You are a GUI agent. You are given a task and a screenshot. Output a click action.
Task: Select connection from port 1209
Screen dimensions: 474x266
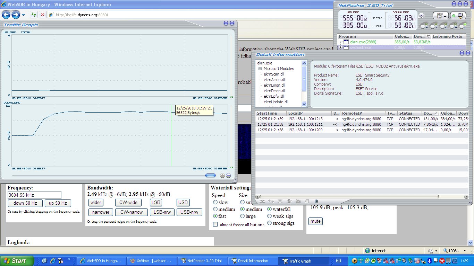(x=362, y=130)
